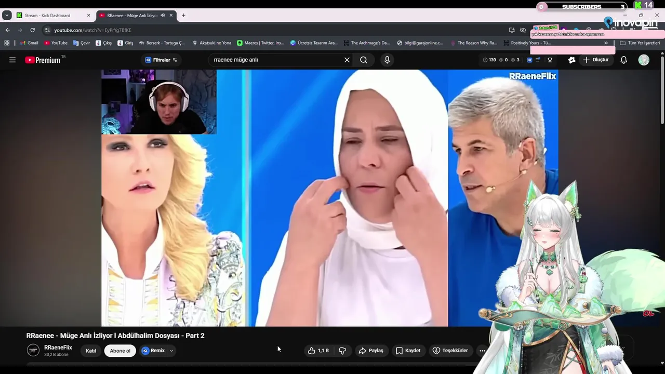665x374 pixels.
Task: Open Maeres Twitter bookmark
Action: click(x=261, y=43)
